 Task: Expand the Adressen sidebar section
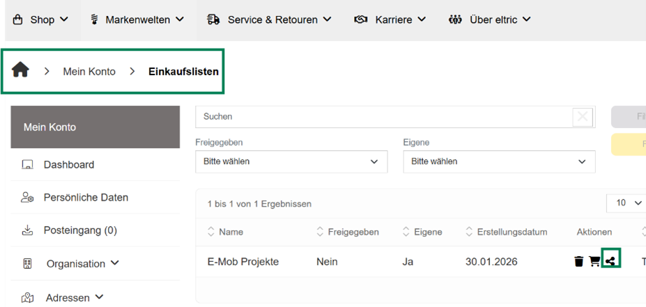pos(99,297)
